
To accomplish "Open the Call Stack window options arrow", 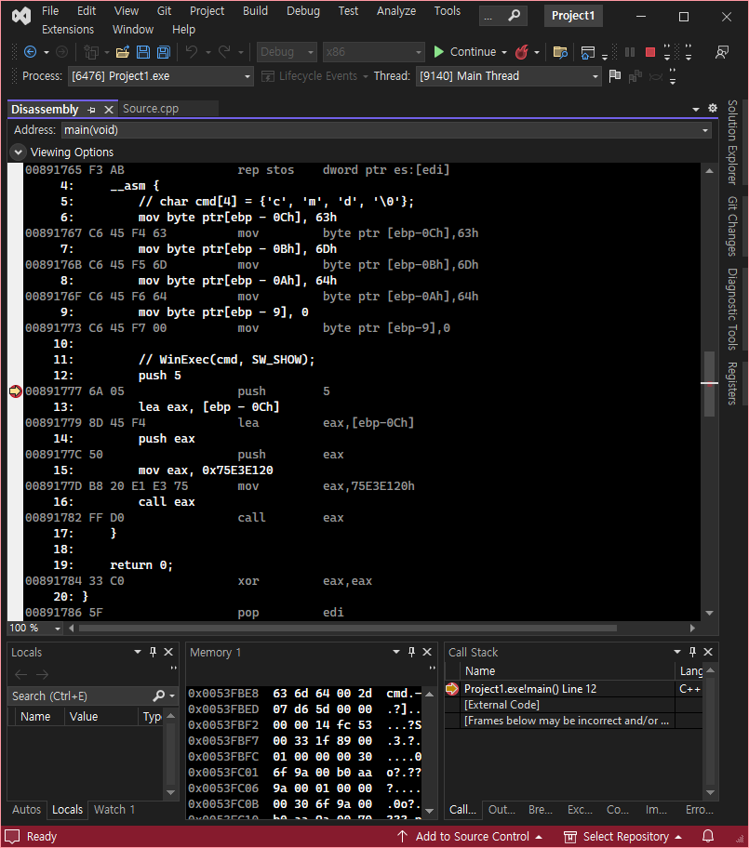I will tap(677, 652).
